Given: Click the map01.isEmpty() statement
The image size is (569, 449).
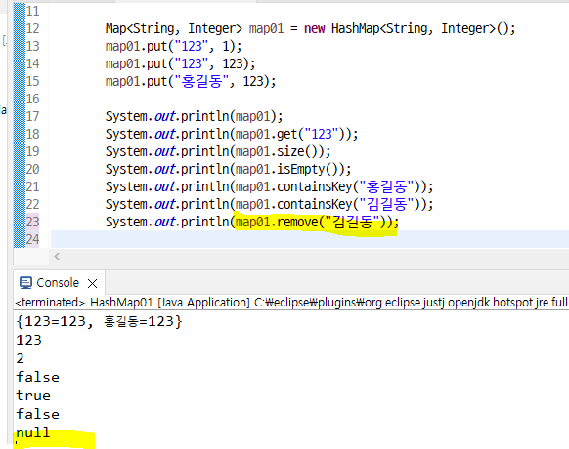Looking at the screenshot, I should tap(228, 169).
